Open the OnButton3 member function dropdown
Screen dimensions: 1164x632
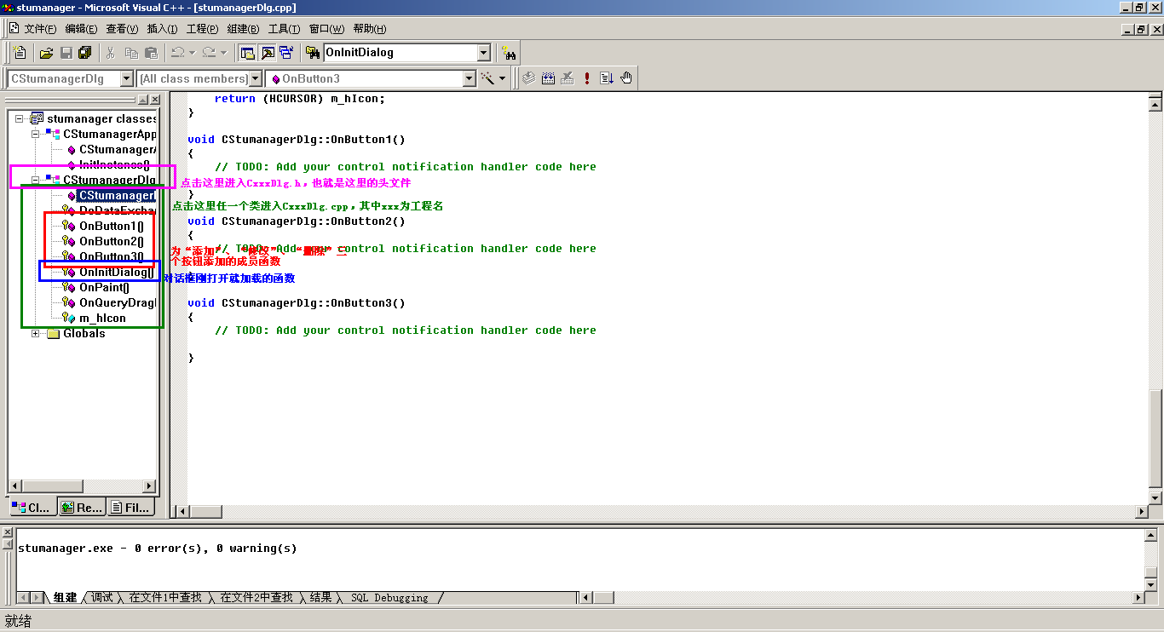point(469,78)
